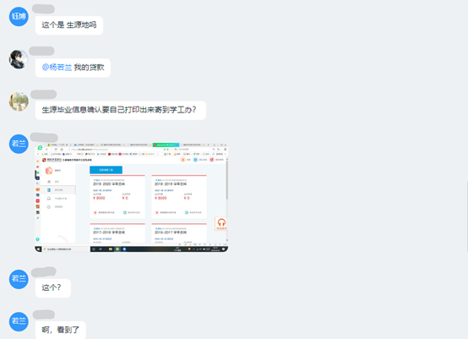Click the 2019-2020 contract card in screenshot
Image resolution: width=468 pixels, height=339 pixels.
point(117,196)
